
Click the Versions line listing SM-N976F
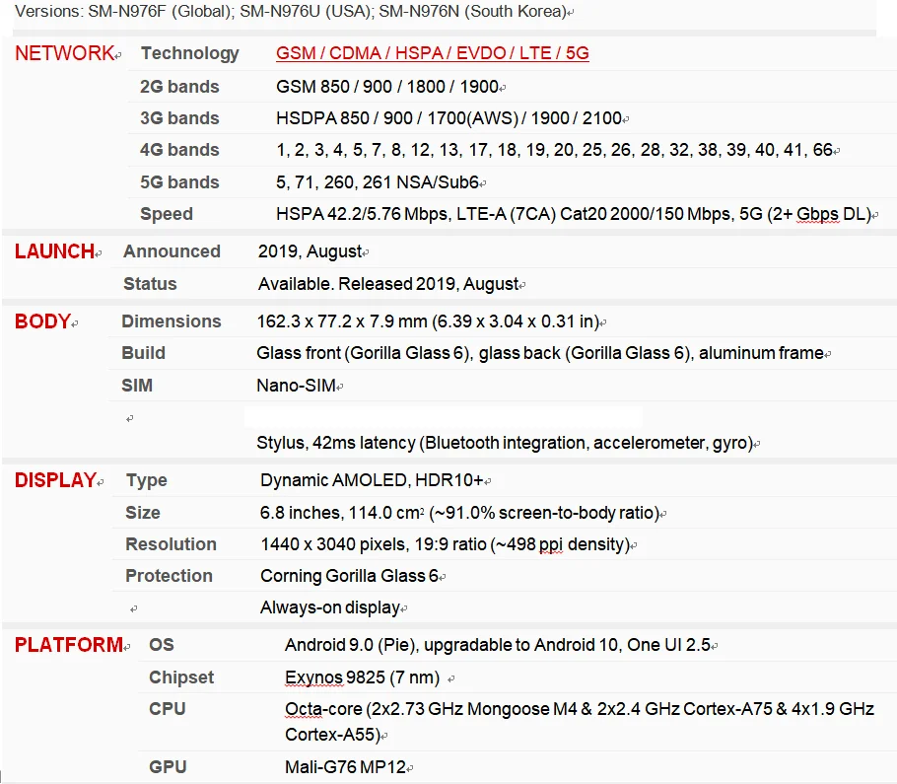pos(290,12)
